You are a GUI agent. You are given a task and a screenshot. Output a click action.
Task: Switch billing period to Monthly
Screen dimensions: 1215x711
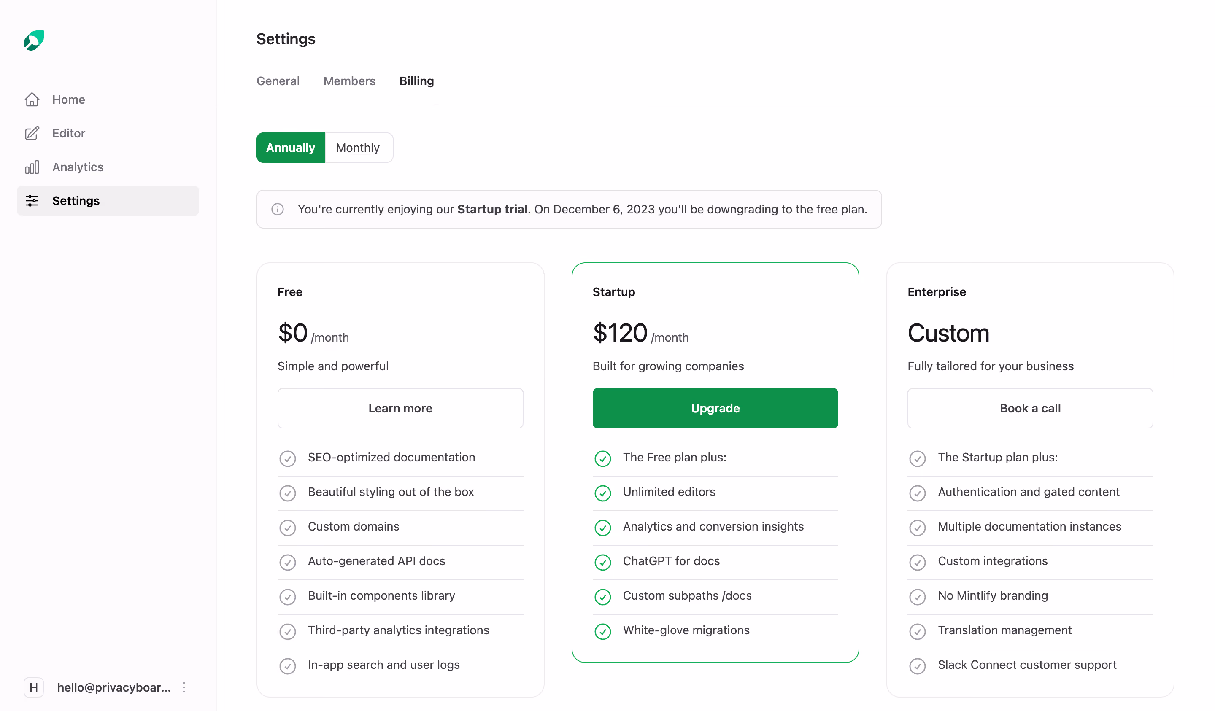(358, 148)
